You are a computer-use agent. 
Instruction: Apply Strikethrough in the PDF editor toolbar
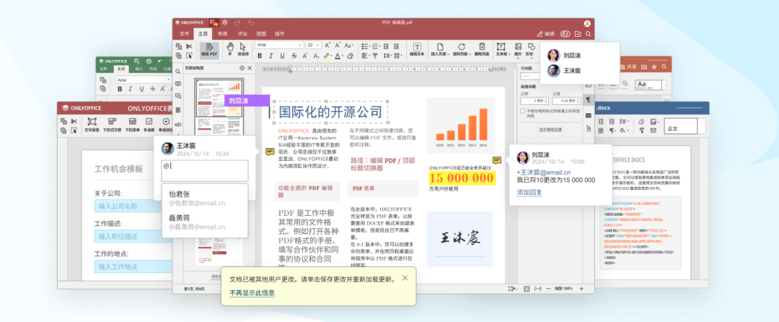(294, 56)
